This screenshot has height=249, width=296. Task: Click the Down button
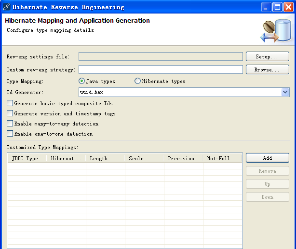pyautogui.click(x=267, y=197)
